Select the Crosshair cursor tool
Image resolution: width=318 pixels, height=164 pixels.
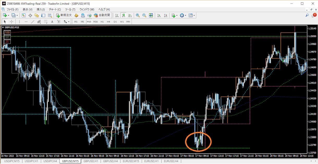[x=11, y=22]
